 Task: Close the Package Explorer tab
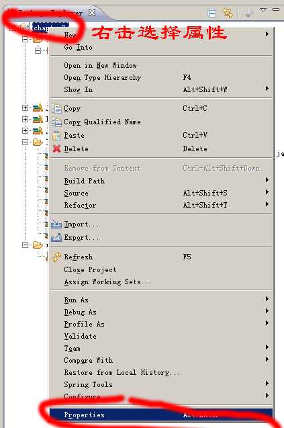click(92, 13)
